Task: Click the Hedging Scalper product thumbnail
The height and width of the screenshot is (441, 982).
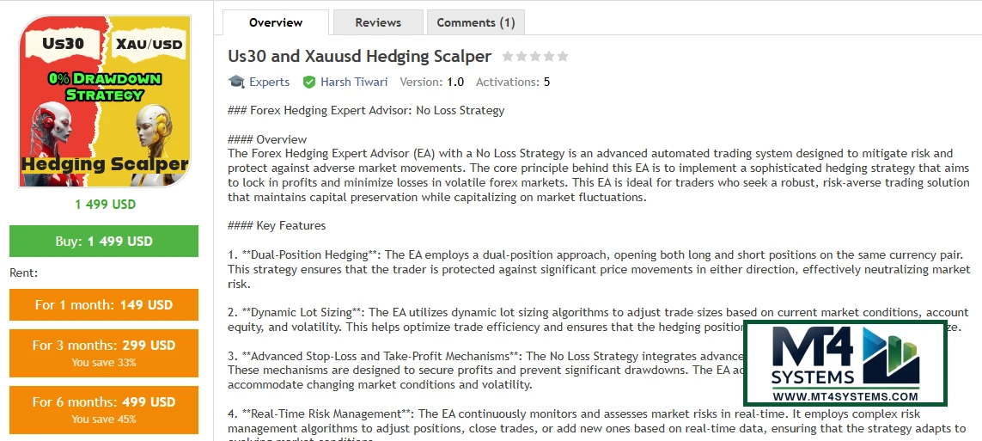Action: pyautogui.click(x=104, y=101)
